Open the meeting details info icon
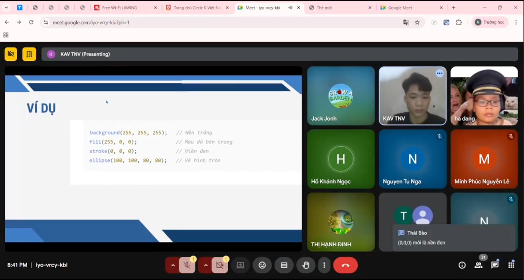Screen dimensions: 524x280 [462, 265]
